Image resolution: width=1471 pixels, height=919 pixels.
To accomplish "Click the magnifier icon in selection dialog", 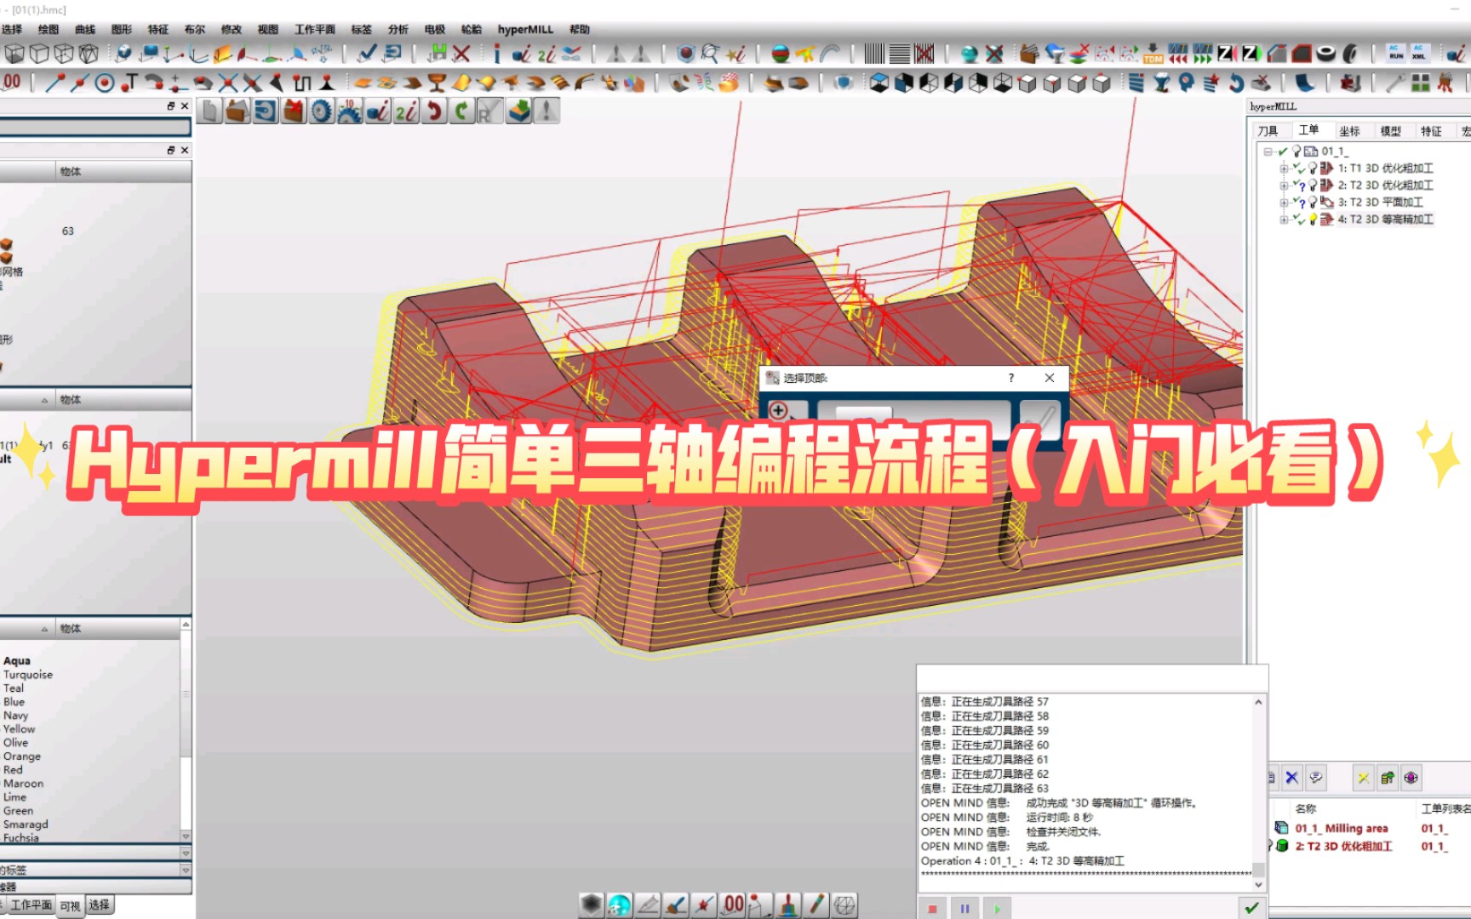I will [778, 411].
